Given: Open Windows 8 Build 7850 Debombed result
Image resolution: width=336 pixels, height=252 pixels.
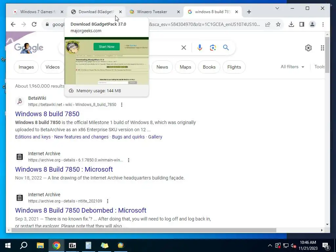Looking at the screenshot, I should pos(81,210).
